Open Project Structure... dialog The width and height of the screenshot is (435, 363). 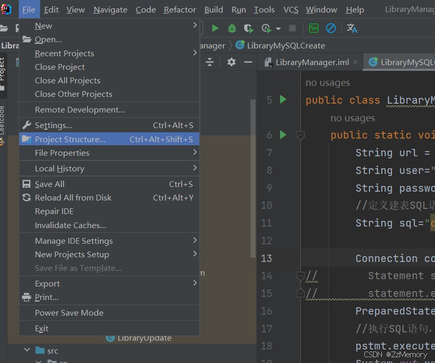pos(109,139)
